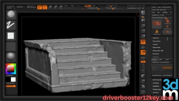
Task: Click the Actual size icon
Action: (143, 31)
